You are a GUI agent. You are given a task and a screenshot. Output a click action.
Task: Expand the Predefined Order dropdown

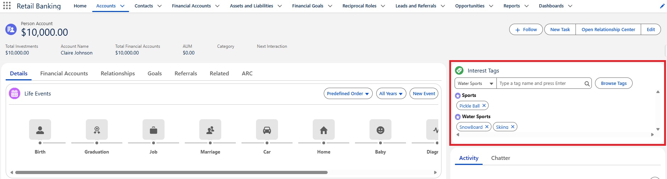(x=348, y=94)
